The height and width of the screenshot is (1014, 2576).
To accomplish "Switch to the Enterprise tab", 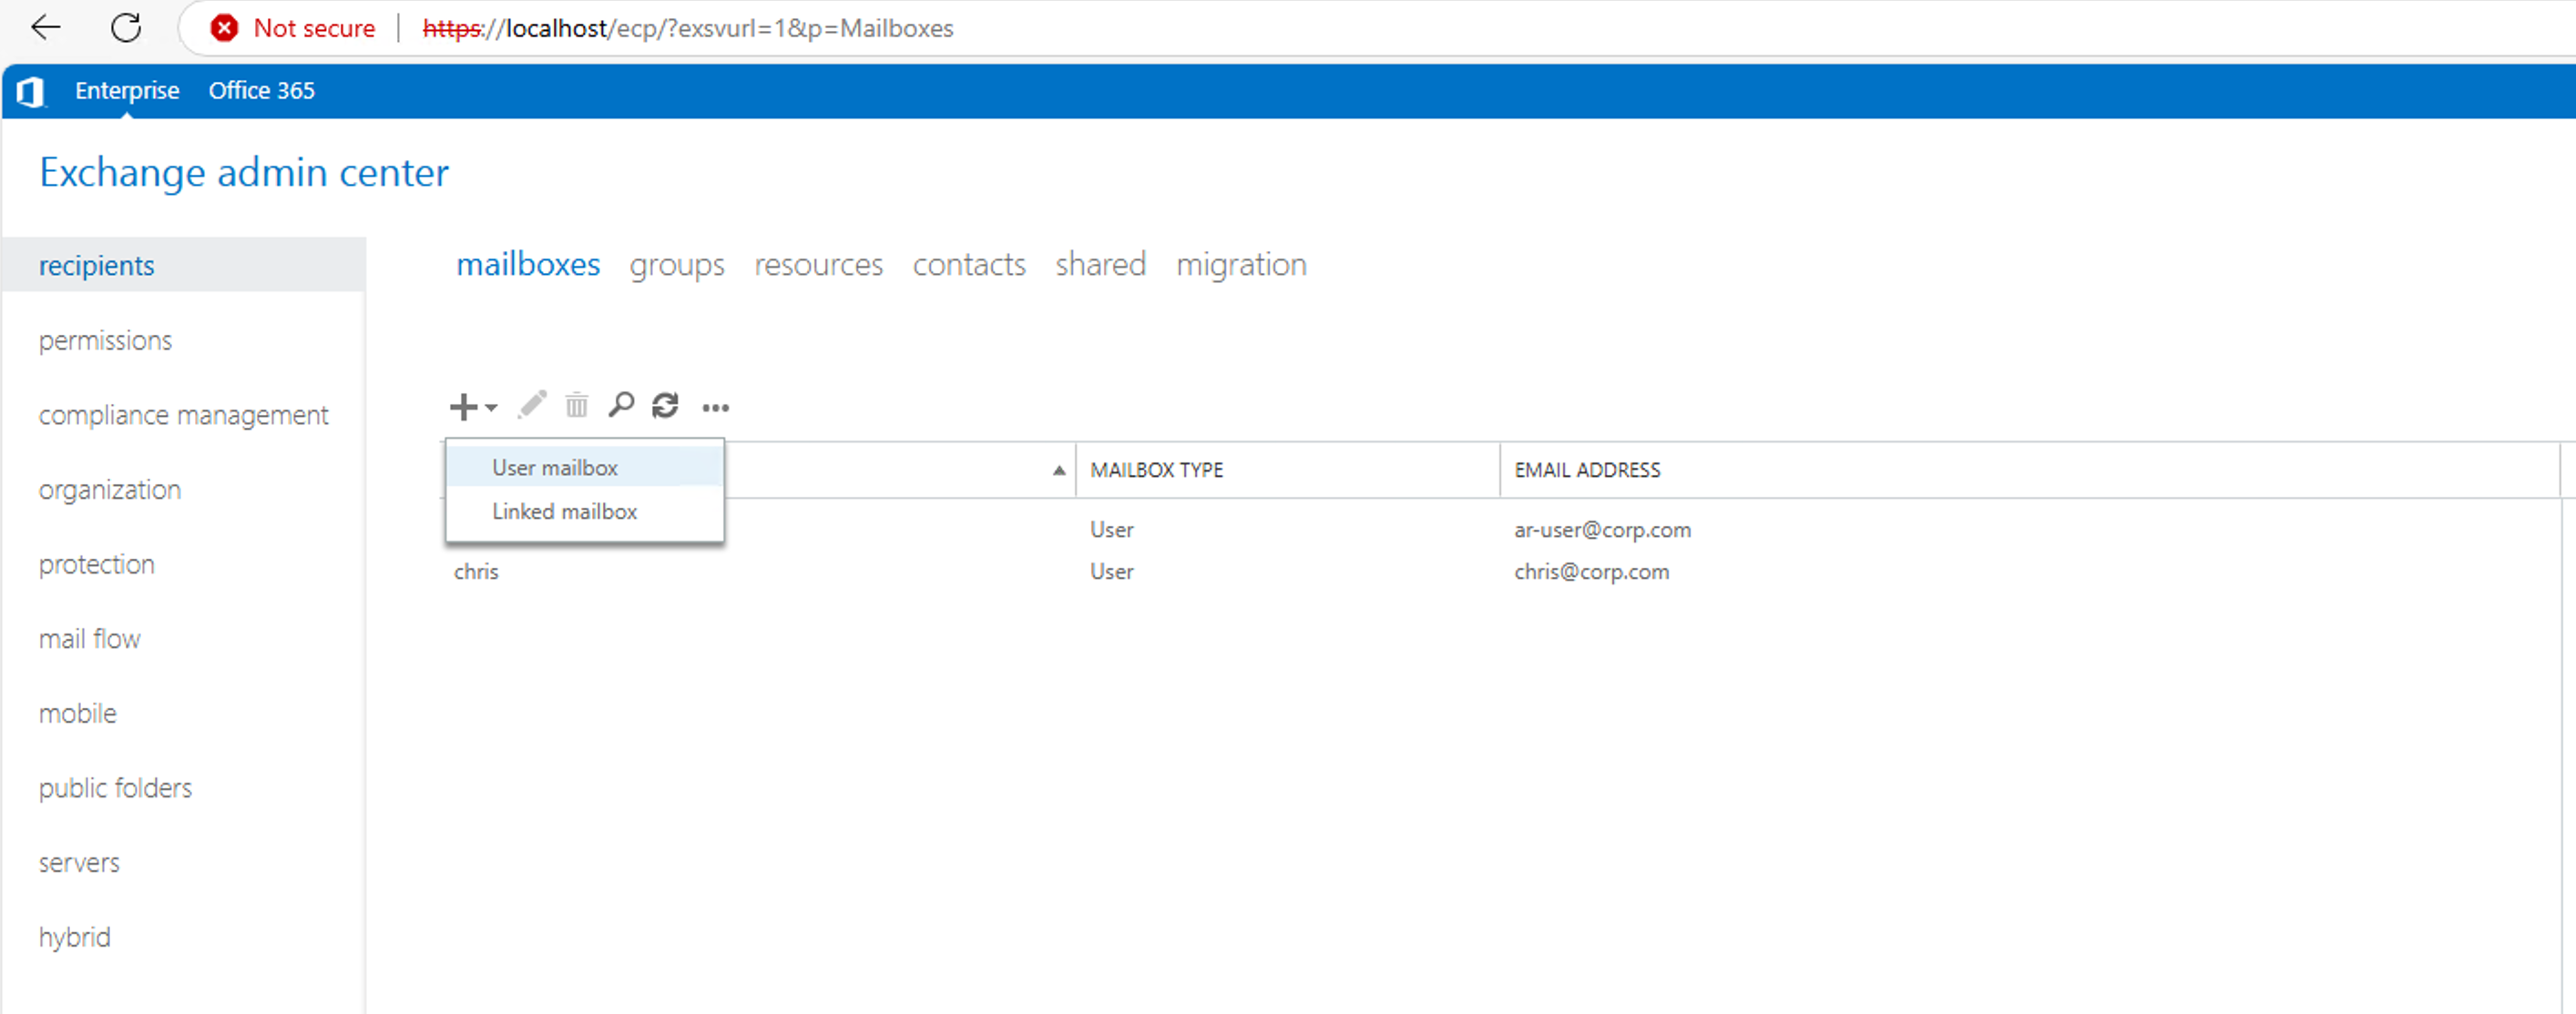I will coord(127,91).
